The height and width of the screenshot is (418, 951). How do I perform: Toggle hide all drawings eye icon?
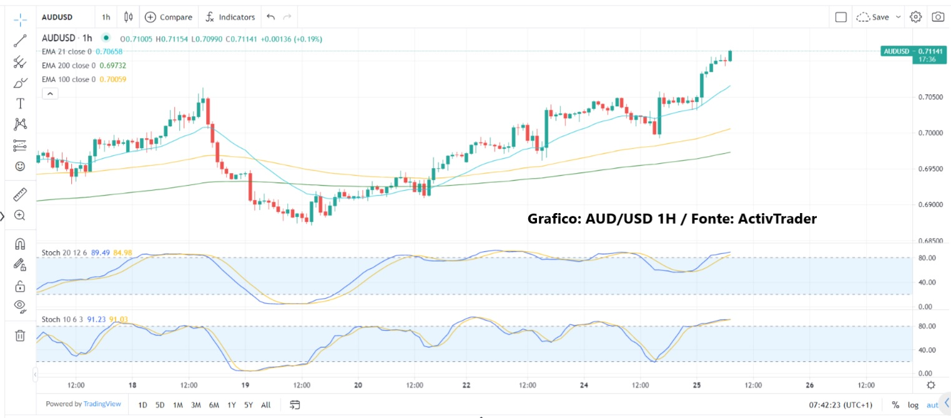(20, 306)
